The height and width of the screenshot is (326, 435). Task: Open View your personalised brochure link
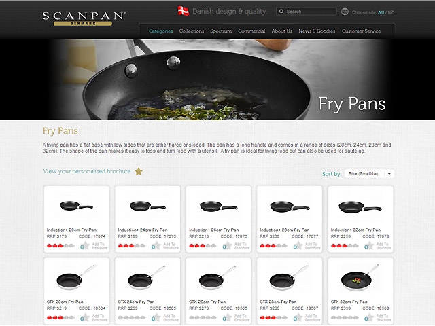click(87, 171)
